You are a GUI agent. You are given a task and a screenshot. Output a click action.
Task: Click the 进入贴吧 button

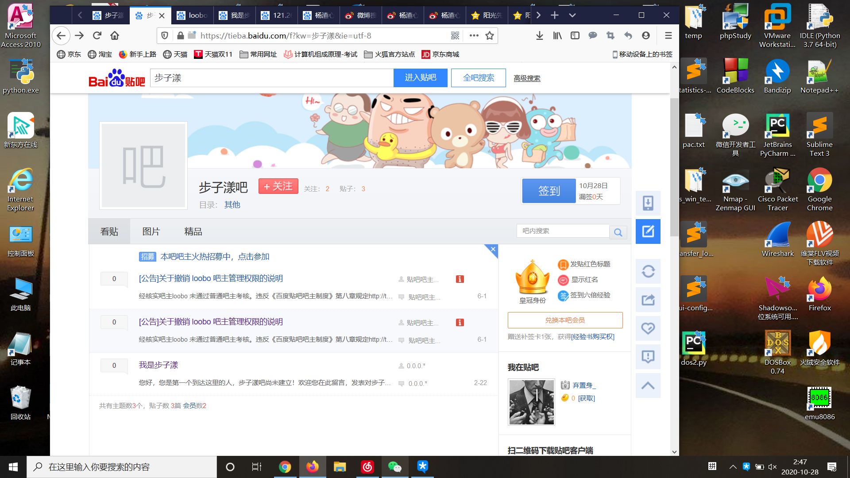420,78
